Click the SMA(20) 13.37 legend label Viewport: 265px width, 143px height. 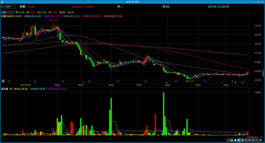[52, 16]
